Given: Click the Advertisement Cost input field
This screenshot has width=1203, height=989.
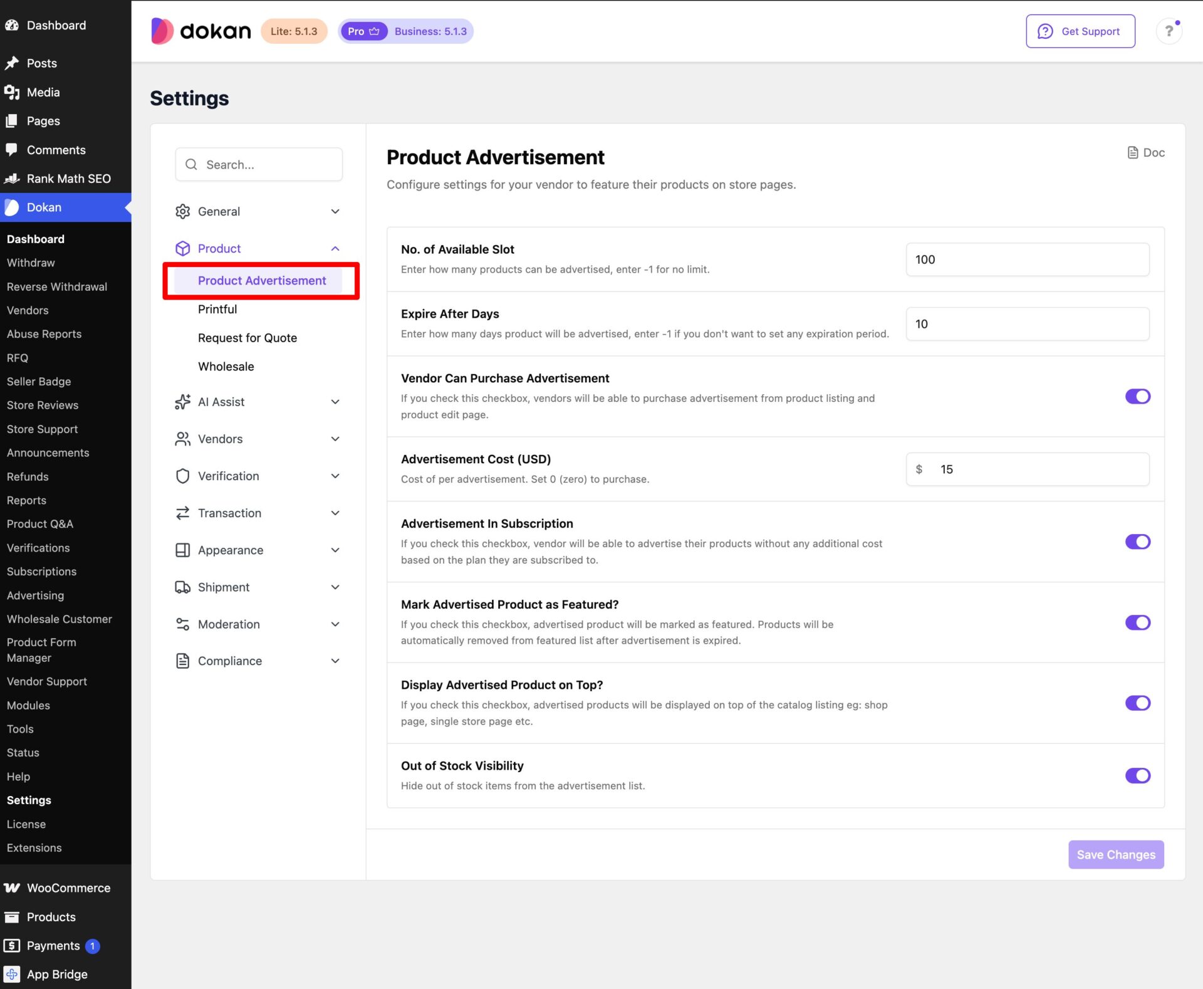Looking at the screenshot, I should coord(1028,469).
